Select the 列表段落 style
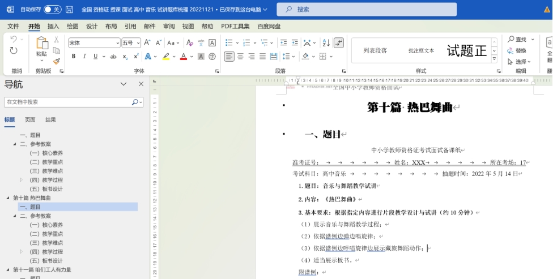 tap(375, 50)
